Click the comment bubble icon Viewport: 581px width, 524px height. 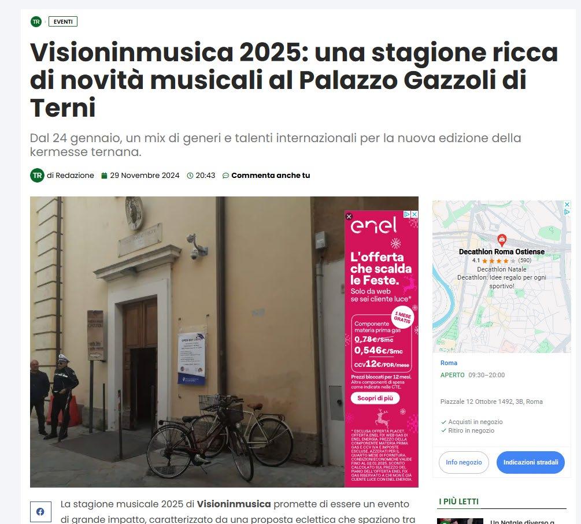[x=225, y=176]
